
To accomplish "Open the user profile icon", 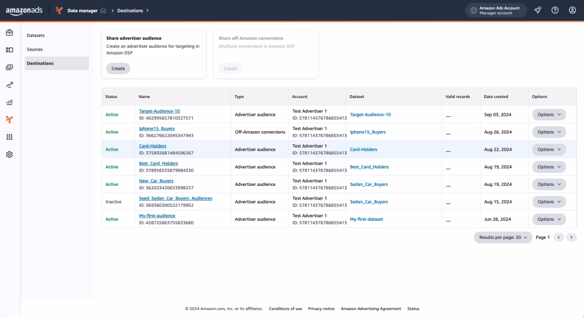I will 573,10.
